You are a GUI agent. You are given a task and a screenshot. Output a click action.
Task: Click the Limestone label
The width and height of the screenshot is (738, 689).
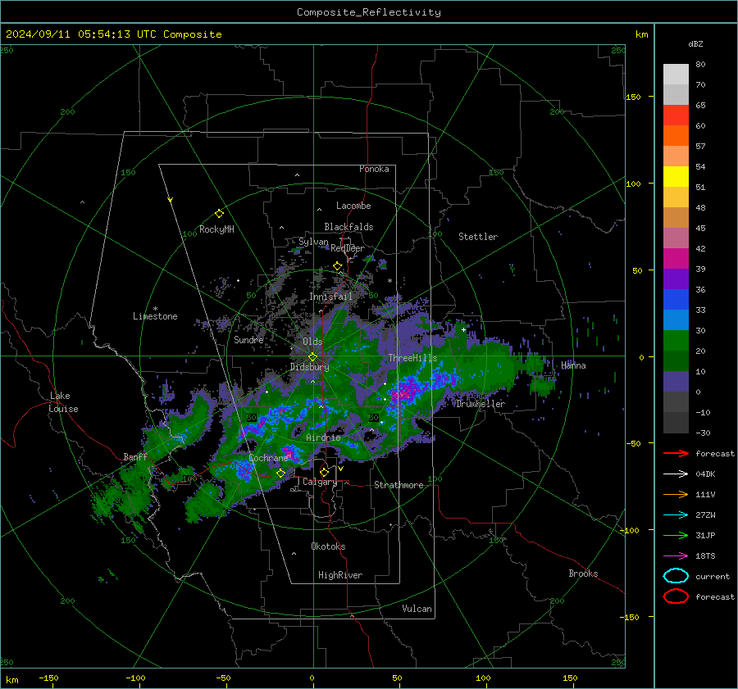[155, 316]
